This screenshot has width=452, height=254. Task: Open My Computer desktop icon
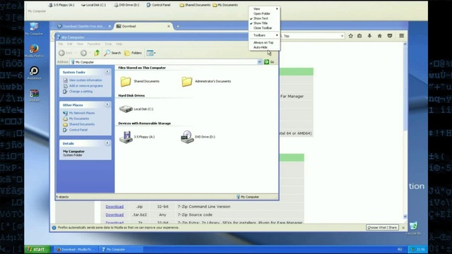[x=34, y=28]
